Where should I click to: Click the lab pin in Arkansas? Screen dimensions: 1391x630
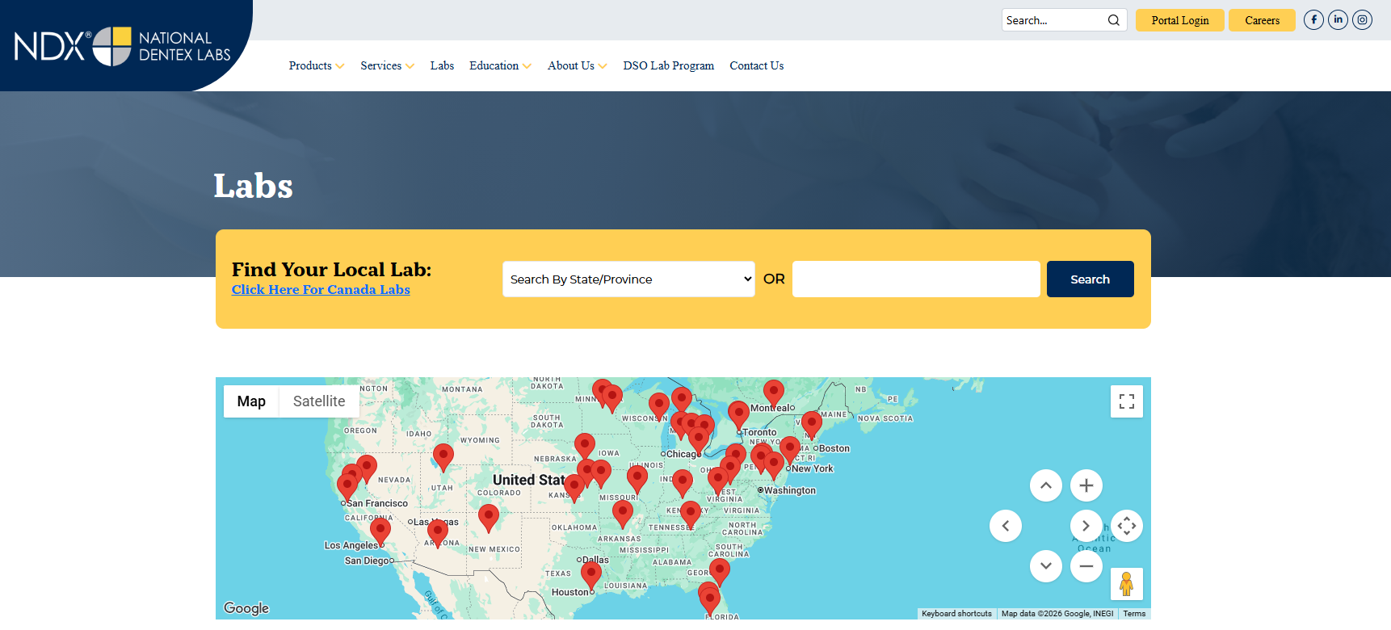[x=623, y=514]
